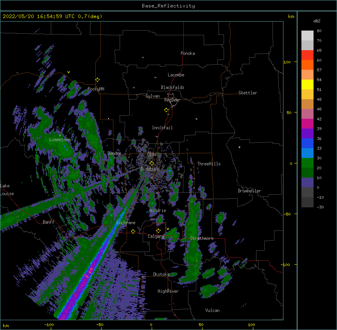Click the magenta 42 dBZ legend swatch
Screen dimensions: 337x330
click(x=307, y=123)
